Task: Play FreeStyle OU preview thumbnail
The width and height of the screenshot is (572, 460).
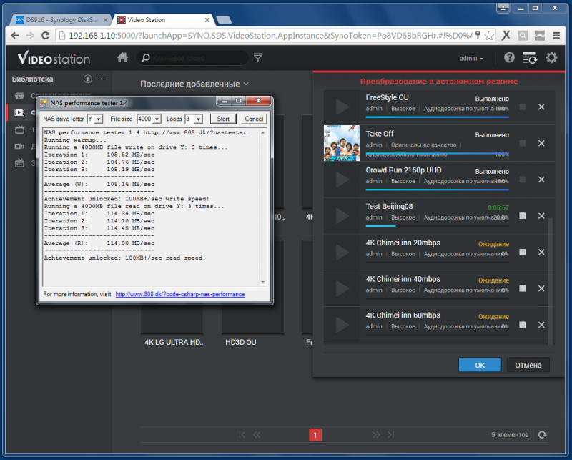Action: coord(342,107)
